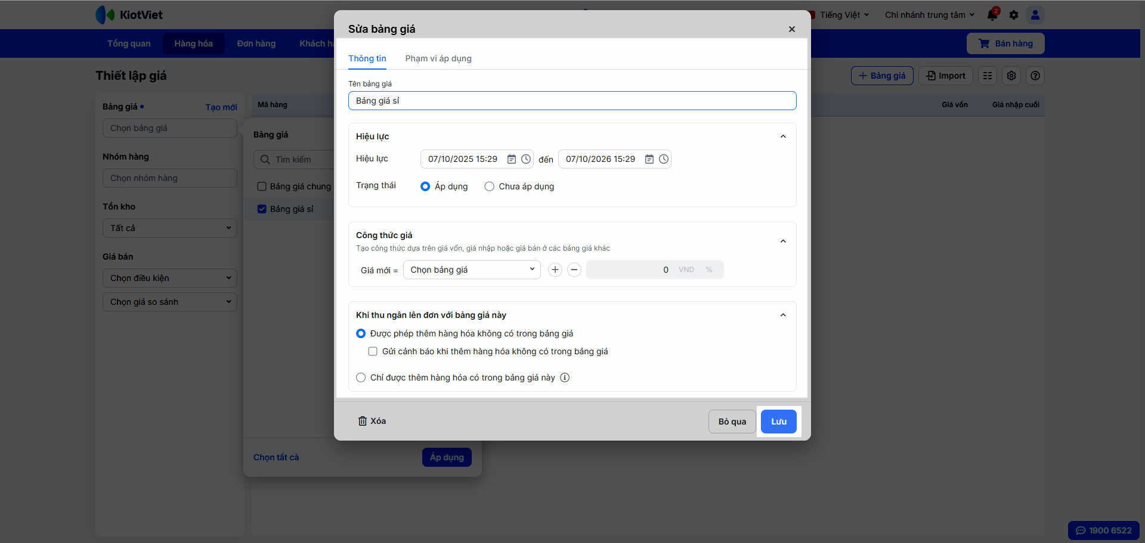Click the Chọn nhóm hàng filter field

point(170,178)
